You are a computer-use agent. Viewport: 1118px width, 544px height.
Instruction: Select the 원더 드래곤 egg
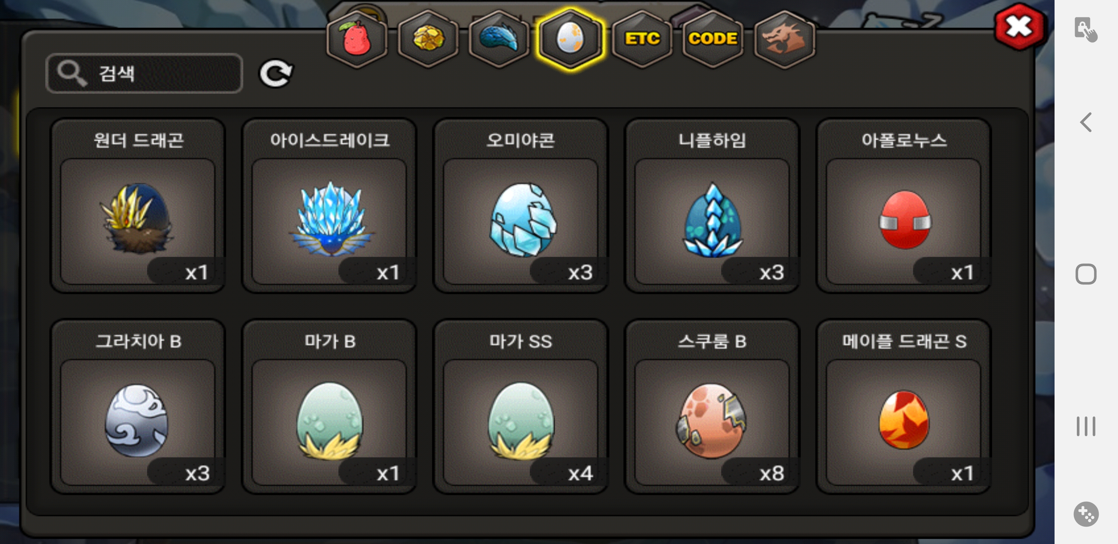[x=138, y=206]
